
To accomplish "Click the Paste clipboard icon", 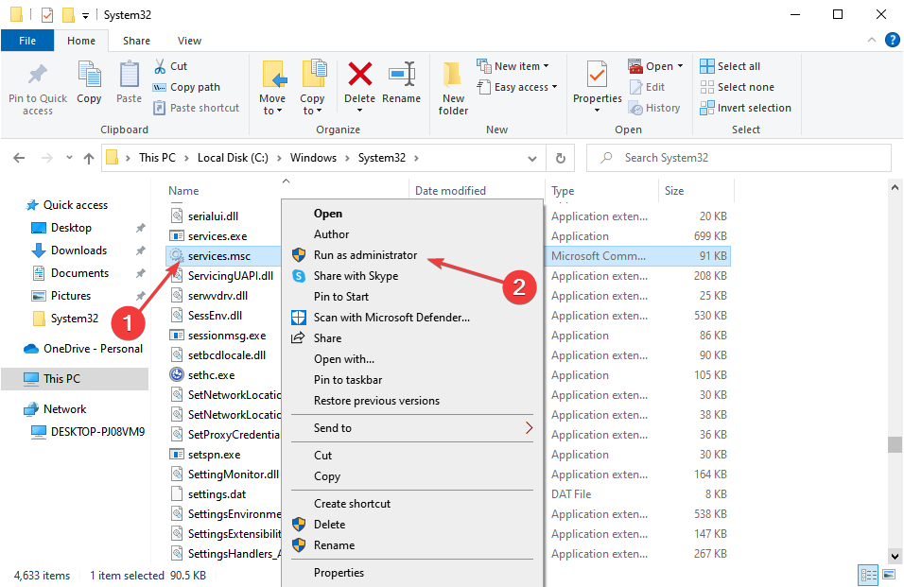I will click(x=129, y=75).
